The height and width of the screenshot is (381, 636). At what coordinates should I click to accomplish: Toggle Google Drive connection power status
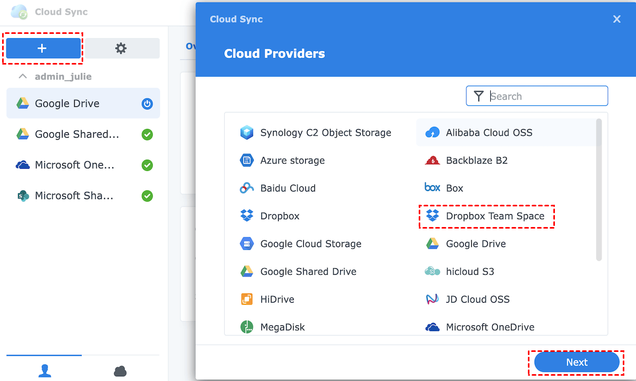point(147,104)
